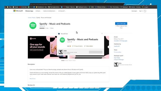161x91 pixels.
Task: Close the Microsoft Store popup
Action: pyautogui.click(x=102, y=34)
